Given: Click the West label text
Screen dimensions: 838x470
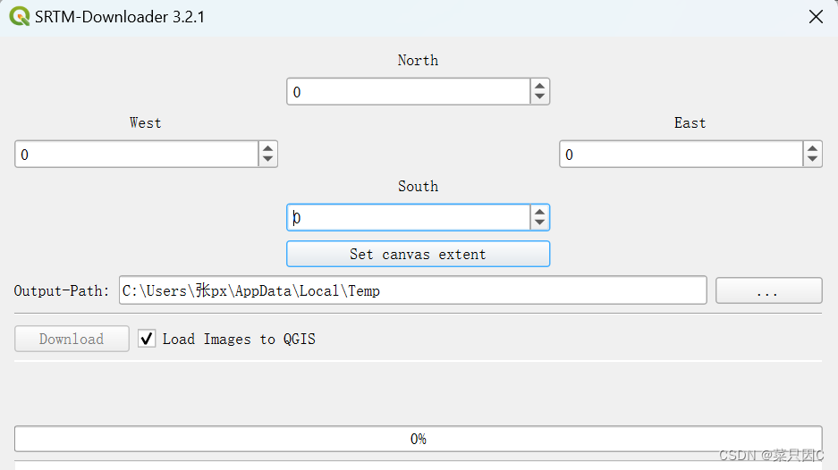Looking at the screenshot, I should (x=146, y=122).
